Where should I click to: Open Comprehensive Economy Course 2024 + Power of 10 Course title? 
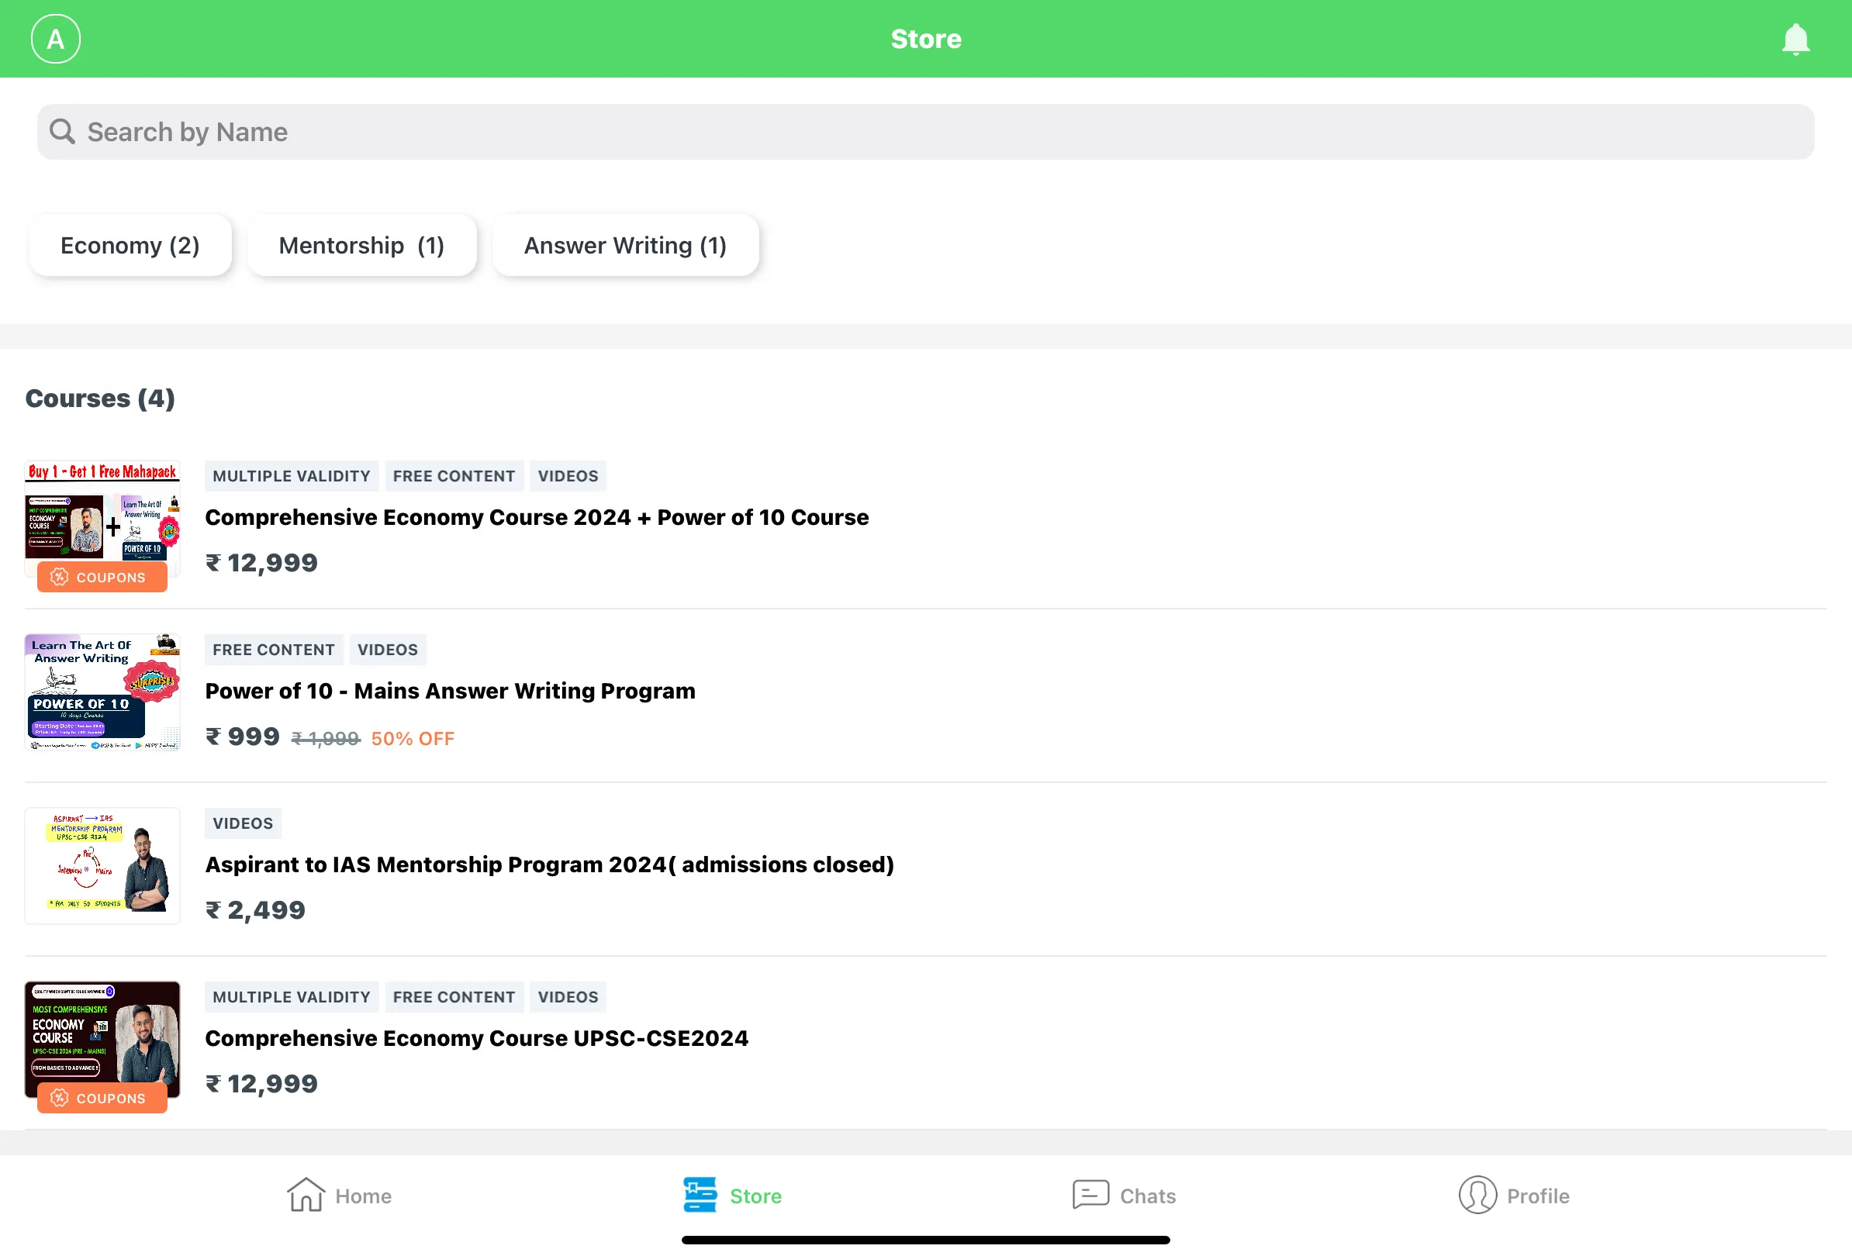537,518
